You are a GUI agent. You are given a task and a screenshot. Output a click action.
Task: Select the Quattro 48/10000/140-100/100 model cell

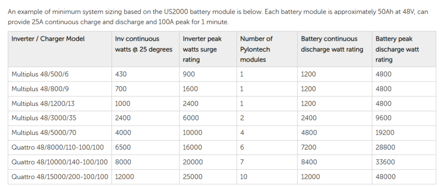(x=59, y=162)
